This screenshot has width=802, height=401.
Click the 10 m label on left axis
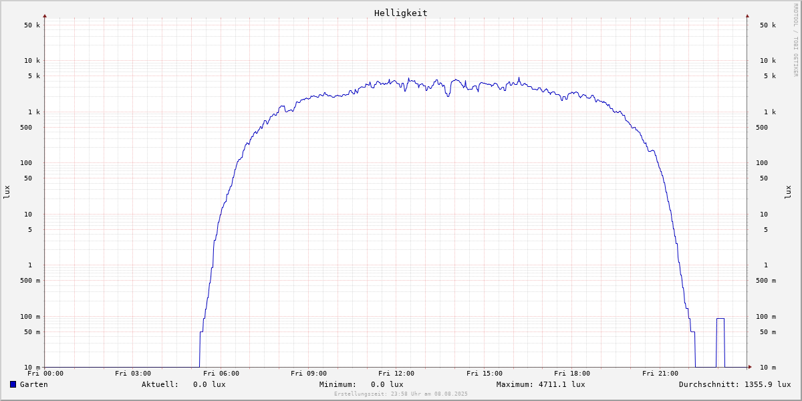[x=32, y=368]
